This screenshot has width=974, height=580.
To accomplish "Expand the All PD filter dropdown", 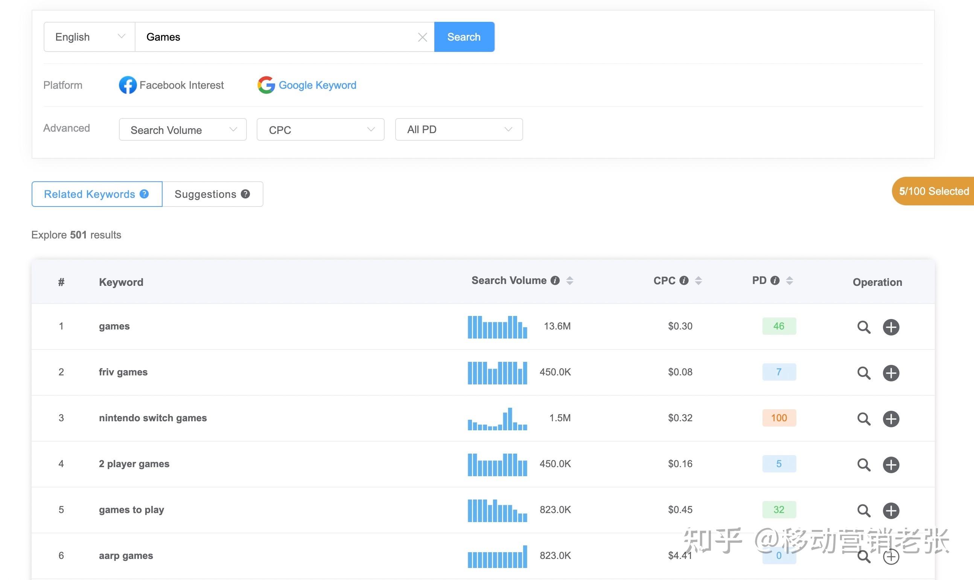I will [459, 129].
